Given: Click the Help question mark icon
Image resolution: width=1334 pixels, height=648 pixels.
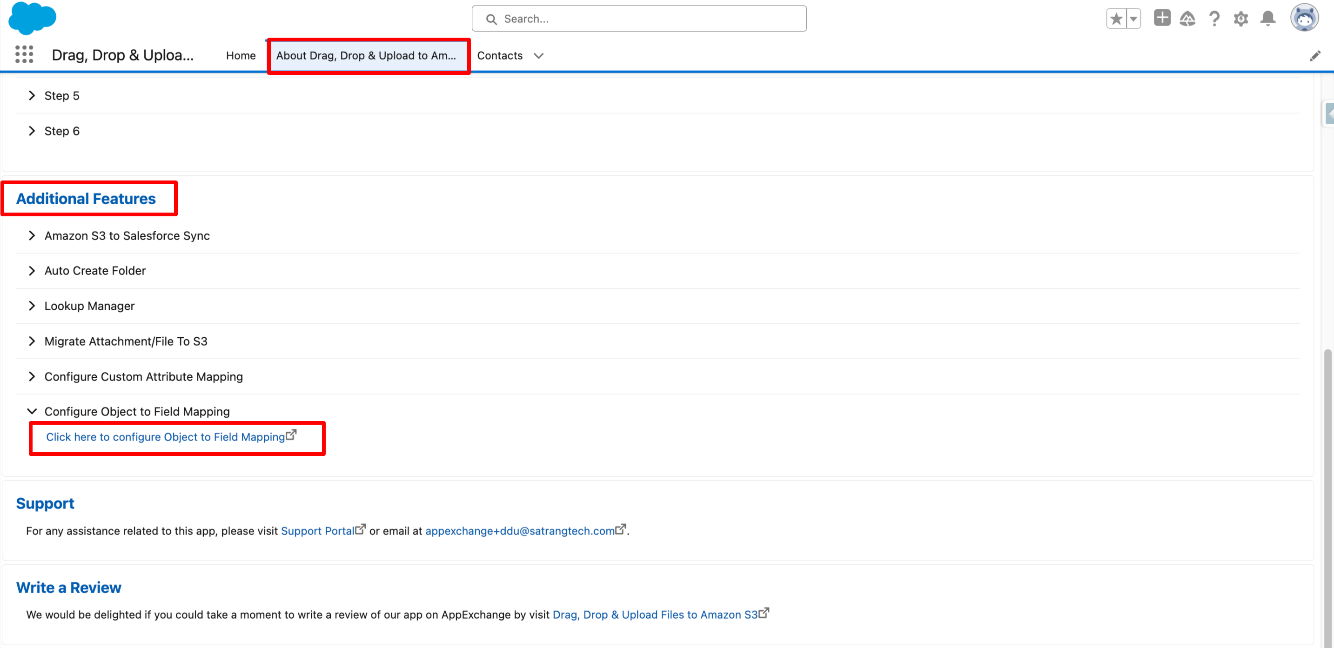Looking at the screenshot, I should pyautogui.click(x=1214, y=19).
